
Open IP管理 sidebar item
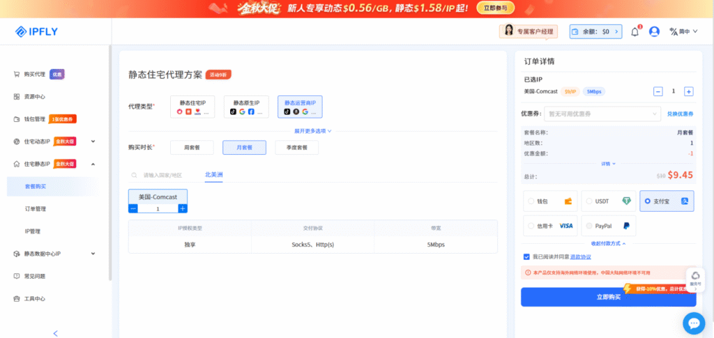tap(33, 231)
